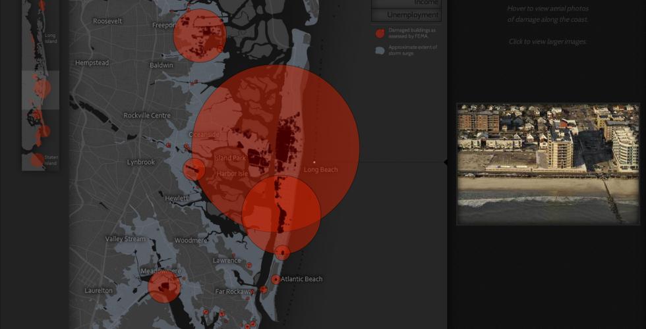Click the 'Damaged buildings as assessed by FEMA' legend text
Image resolution: width=646 pixels, height=329 pixels.
tap(413, 33)
